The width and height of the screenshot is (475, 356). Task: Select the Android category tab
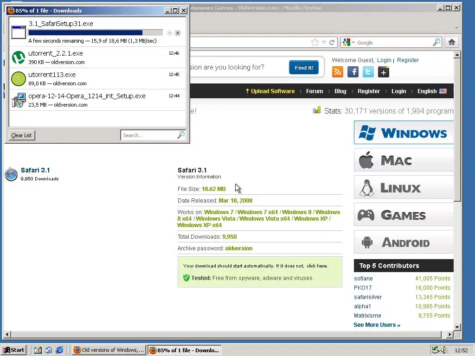404,242
